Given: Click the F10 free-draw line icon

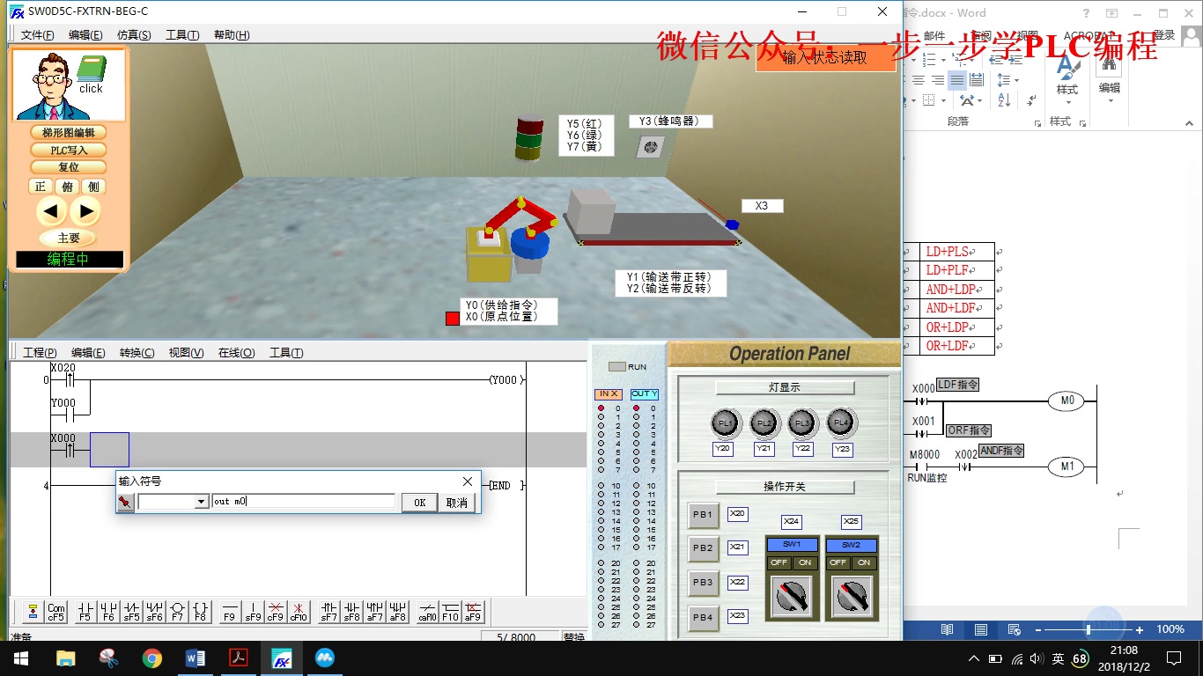Looking at the screenshot, I should [x=450, y=612].
